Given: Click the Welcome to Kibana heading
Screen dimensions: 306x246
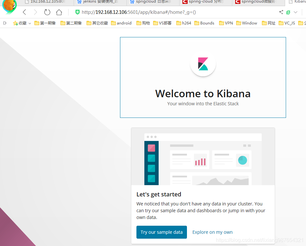Looking at the screenshot, I should pyautogui.click(x=203, y=93).
